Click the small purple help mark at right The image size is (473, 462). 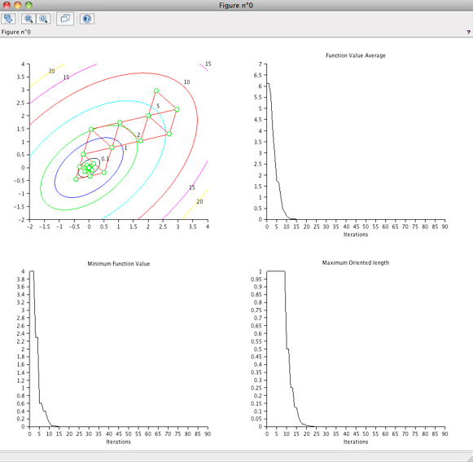pyautogui.click(x=468, y=32)
